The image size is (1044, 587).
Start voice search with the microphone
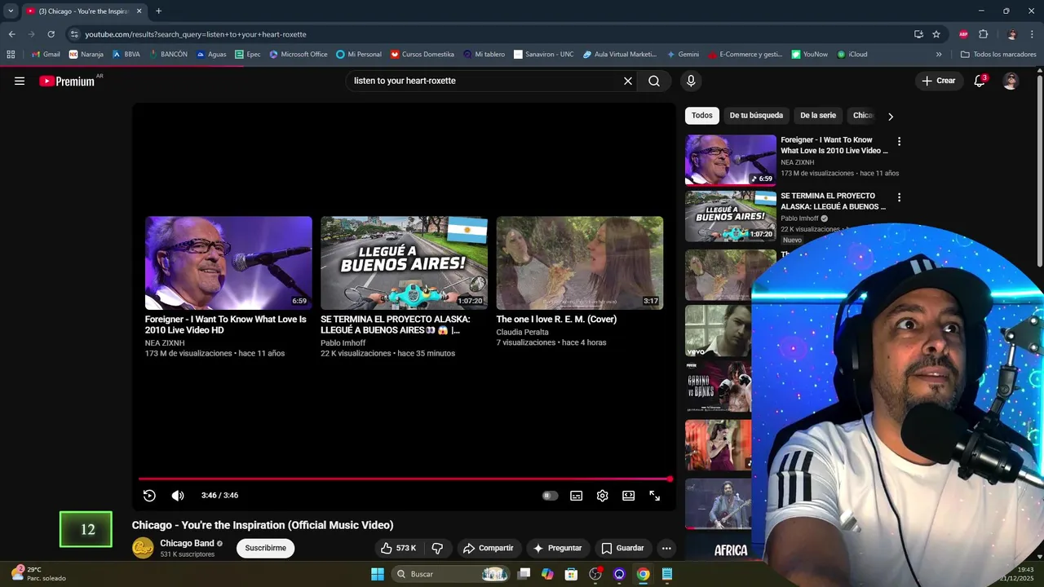(x=691, y=81)
